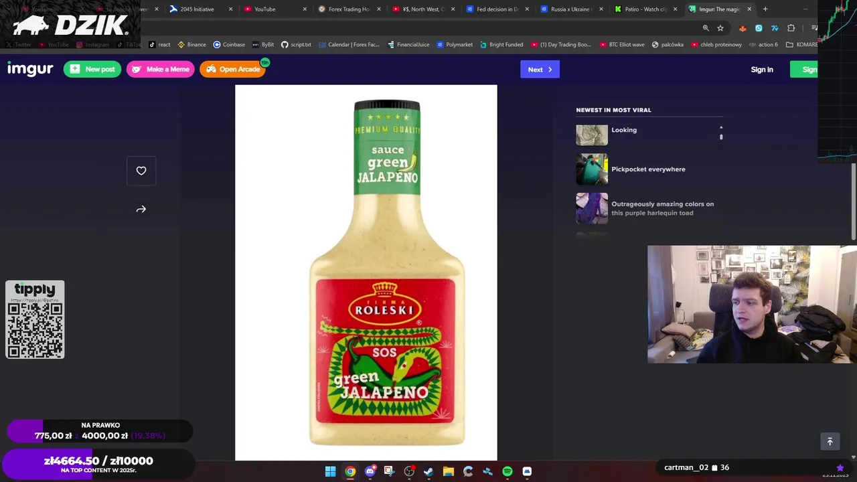Open the react bookmark

point(159,45)
